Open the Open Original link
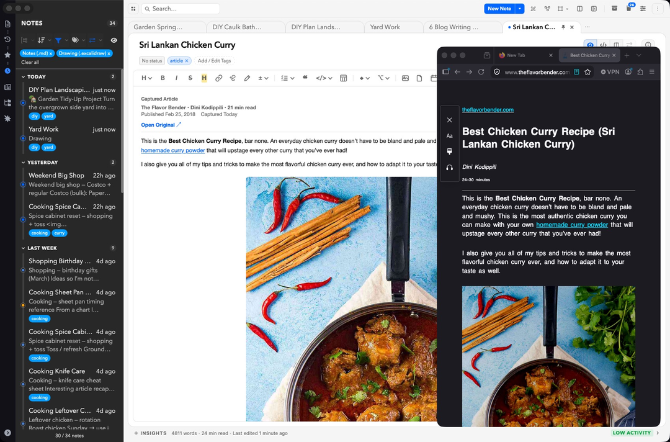 tap(161, 125)
